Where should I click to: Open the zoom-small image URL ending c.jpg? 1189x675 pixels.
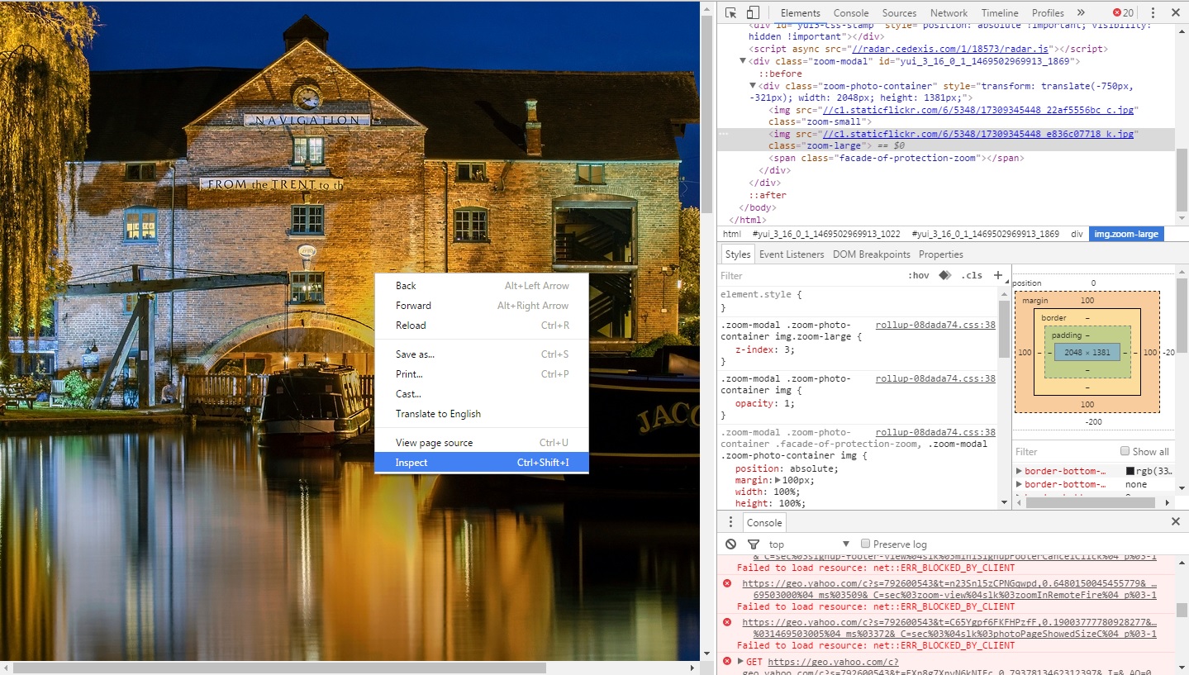point(978,110)
